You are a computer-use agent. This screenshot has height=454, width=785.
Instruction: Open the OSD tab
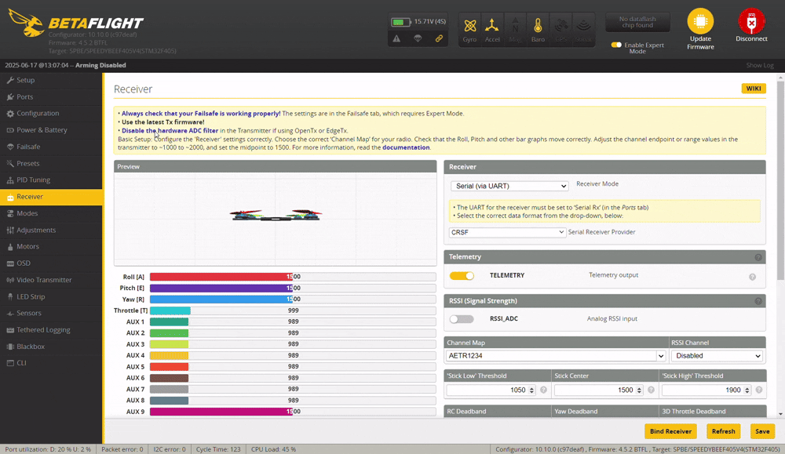coord(51,263)
